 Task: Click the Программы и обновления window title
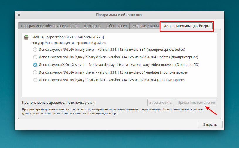[x=119, y=15]
